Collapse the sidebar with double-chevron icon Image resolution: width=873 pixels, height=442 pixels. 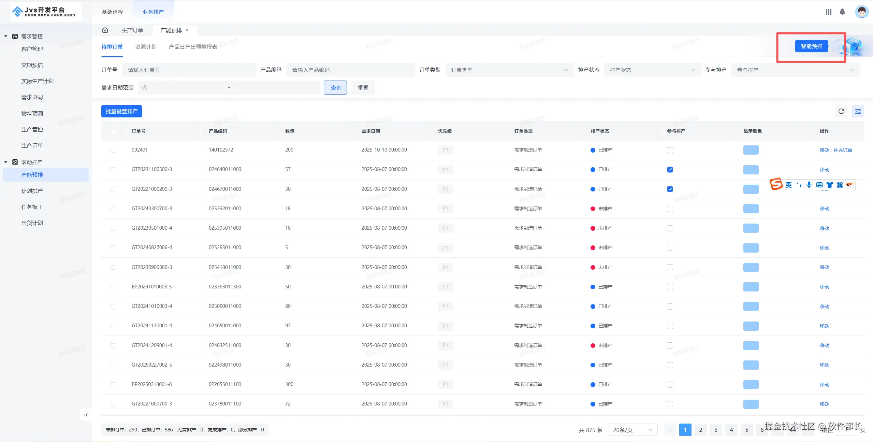point(86,415)
